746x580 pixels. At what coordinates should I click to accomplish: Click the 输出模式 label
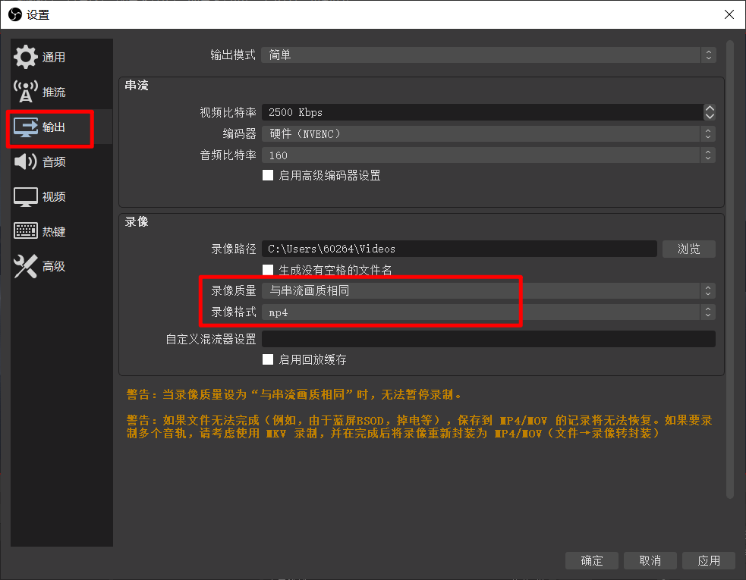[233, 55]
